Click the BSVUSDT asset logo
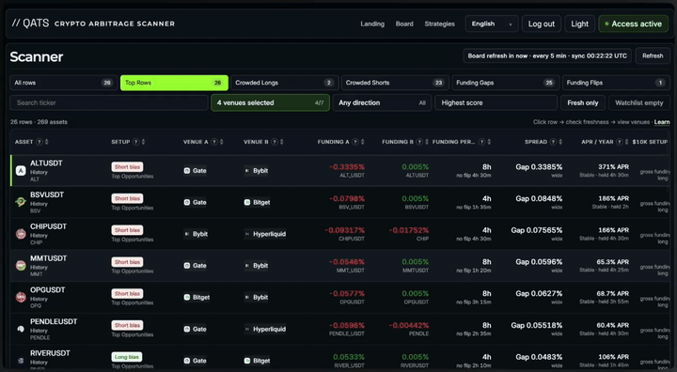 (21, 202)
